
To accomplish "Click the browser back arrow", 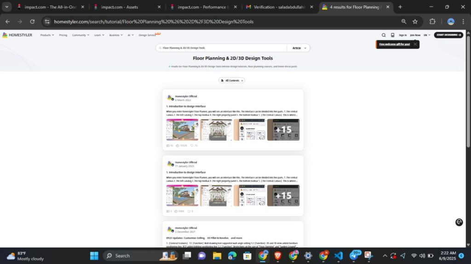I will coord(7,22).
